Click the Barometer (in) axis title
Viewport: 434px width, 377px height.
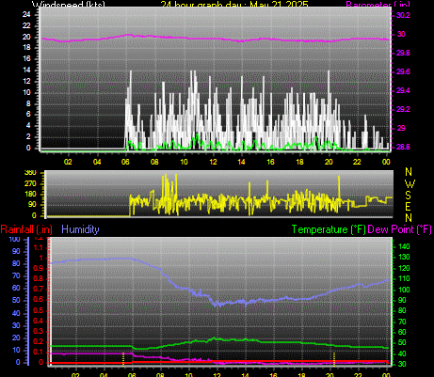tap(378, 4)
